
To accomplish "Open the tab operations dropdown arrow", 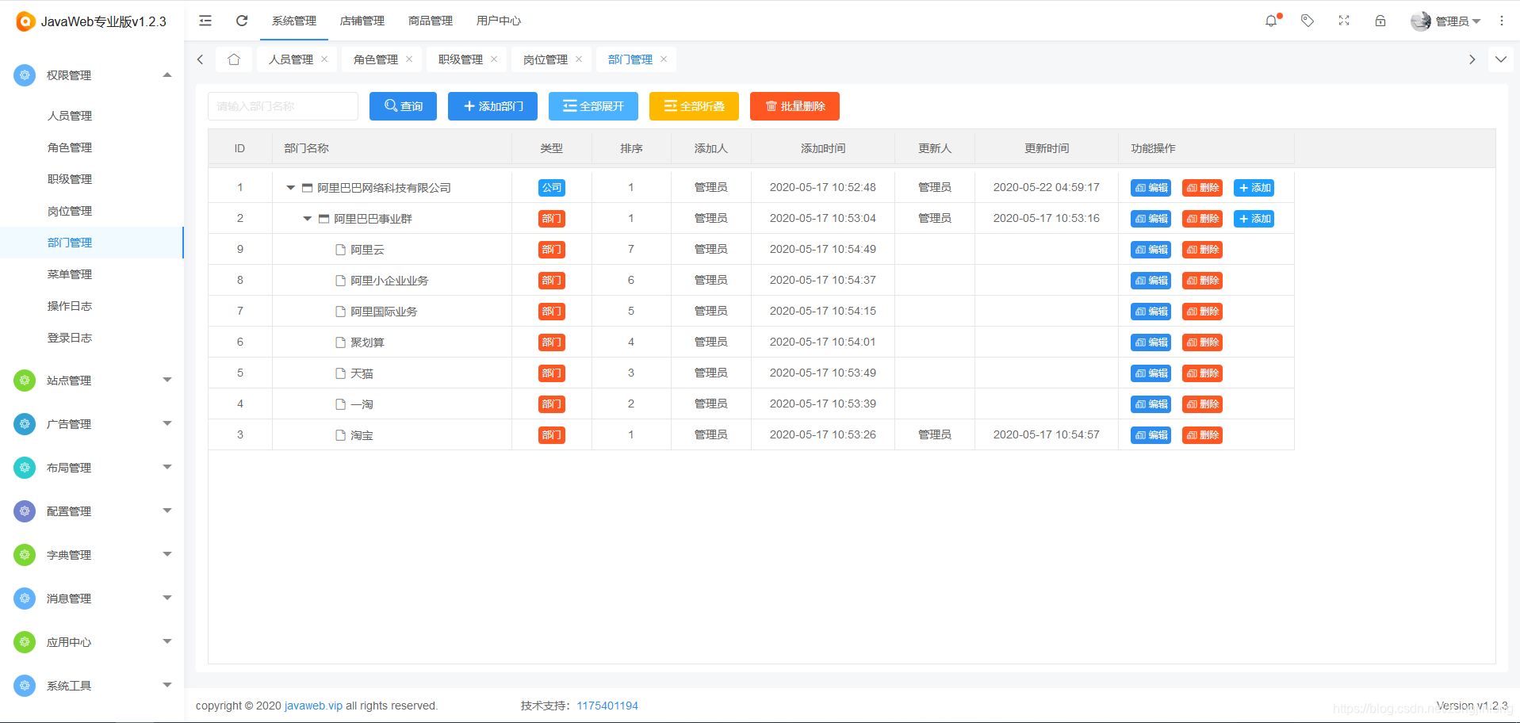I will pyautogui.click(x=1501, y=59).
